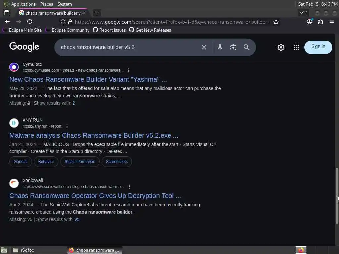Go back to the previous page
This screenshot has height=254, width=339.
coord(7,21)
